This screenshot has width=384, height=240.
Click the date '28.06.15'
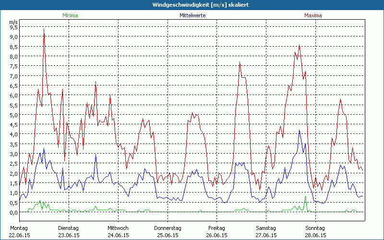point(315,235)
